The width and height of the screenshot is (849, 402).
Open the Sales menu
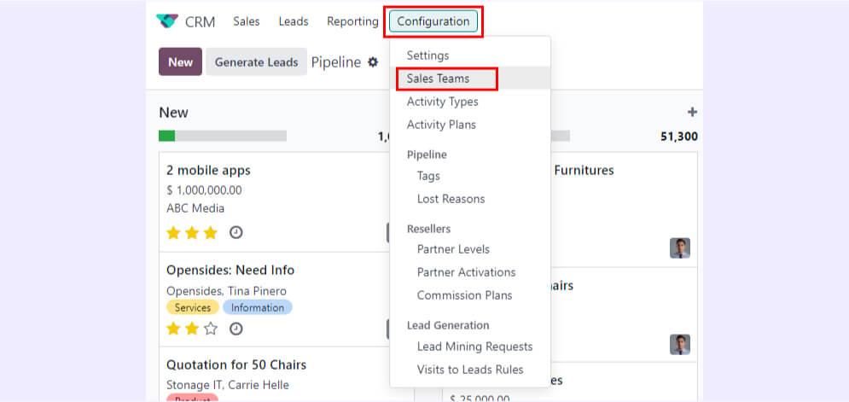point(247,21)
